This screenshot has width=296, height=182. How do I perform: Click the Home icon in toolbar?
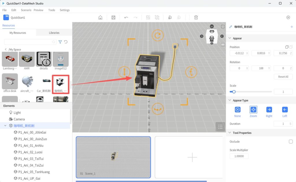100,18
